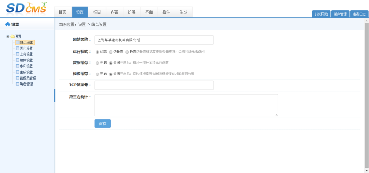Open 角色管理 in the tree
Image resolution: width=369 pixels, height=173 pixels.
click(x=26, y=84)
